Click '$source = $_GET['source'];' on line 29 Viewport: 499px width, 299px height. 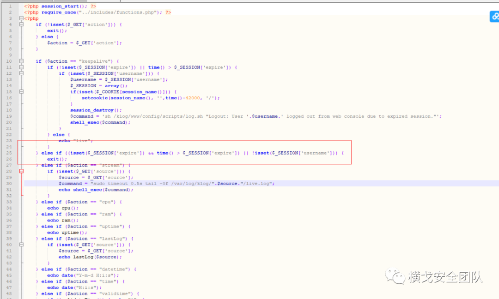point(96,177)
